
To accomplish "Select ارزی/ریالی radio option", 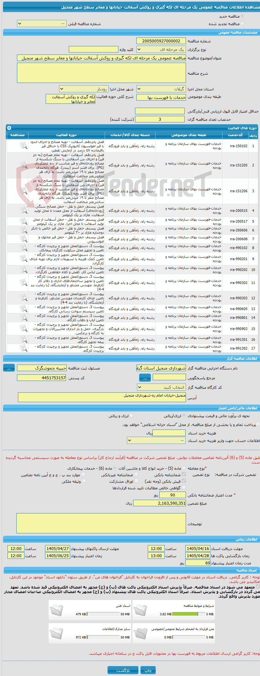I will pos(184,416).
